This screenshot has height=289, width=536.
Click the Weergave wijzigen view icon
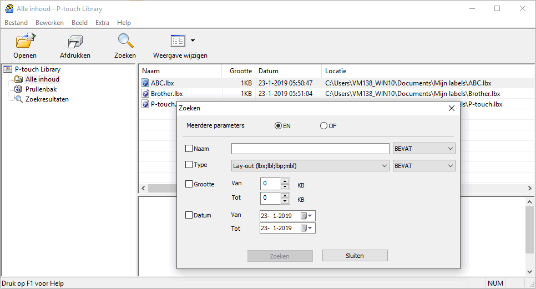click(178, 40)
